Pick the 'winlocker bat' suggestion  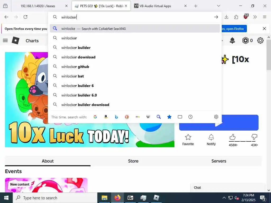point(135,76)
